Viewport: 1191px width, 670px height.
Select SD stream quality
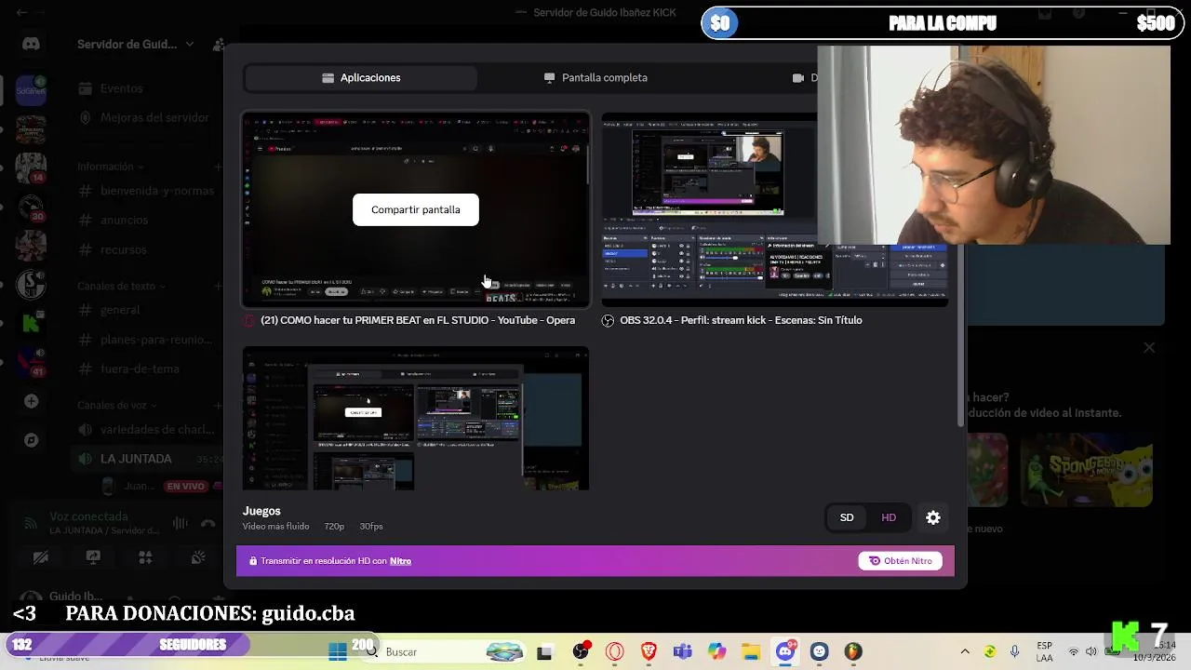tap(847, 518)
